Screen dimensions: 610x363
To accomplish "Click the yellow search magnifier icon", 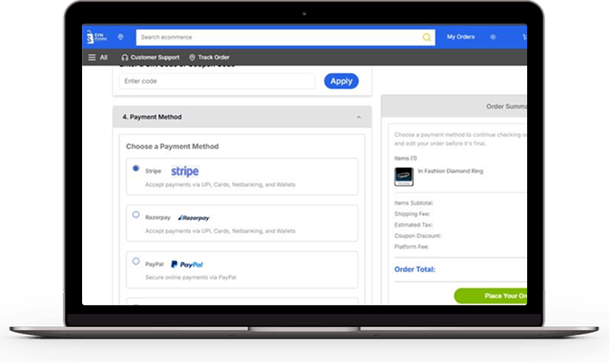I will coord(427,37).
